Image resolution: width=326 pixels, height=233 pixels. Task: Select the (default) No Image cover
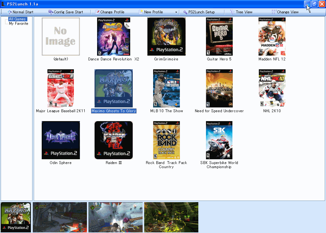pyautogui.click(x=61, y=37)
